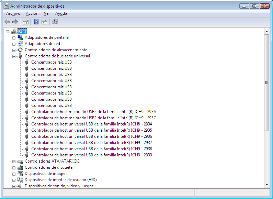Expand Controladores ATA/ATAPI IDE
Viewport: 273px width, 199px height.
click(14, 162)
